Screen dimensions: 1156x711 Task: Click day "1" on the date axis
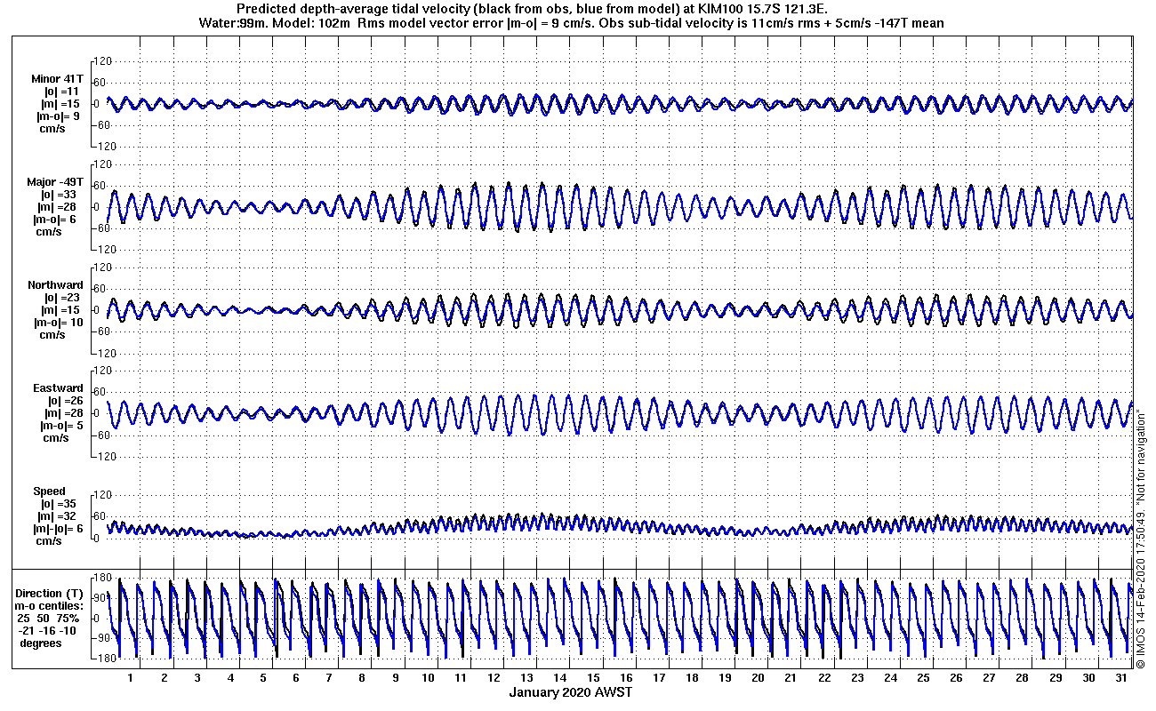(x=131, y=678)
